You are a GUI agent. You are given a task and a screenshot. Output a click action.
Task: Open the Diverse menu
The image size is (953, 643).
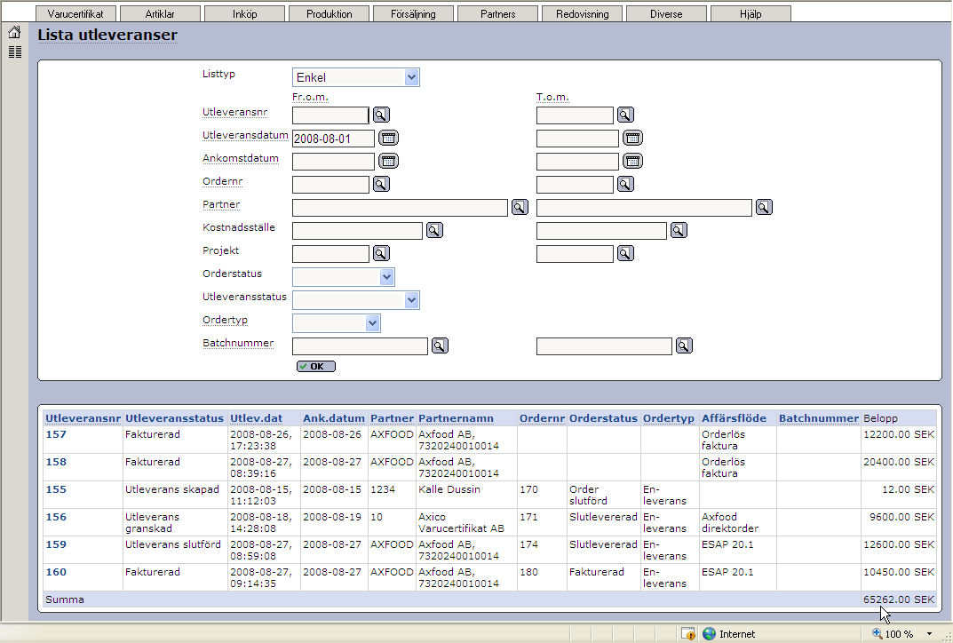666,13
